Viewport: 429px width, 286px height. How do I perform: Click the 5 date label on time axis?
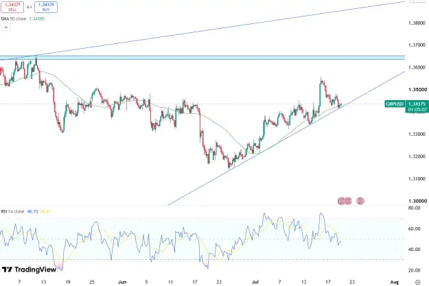pos(146,282)
